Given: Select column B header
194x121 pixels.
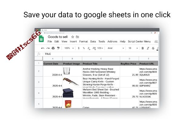Looking at the screenshot, I should 72,59.
